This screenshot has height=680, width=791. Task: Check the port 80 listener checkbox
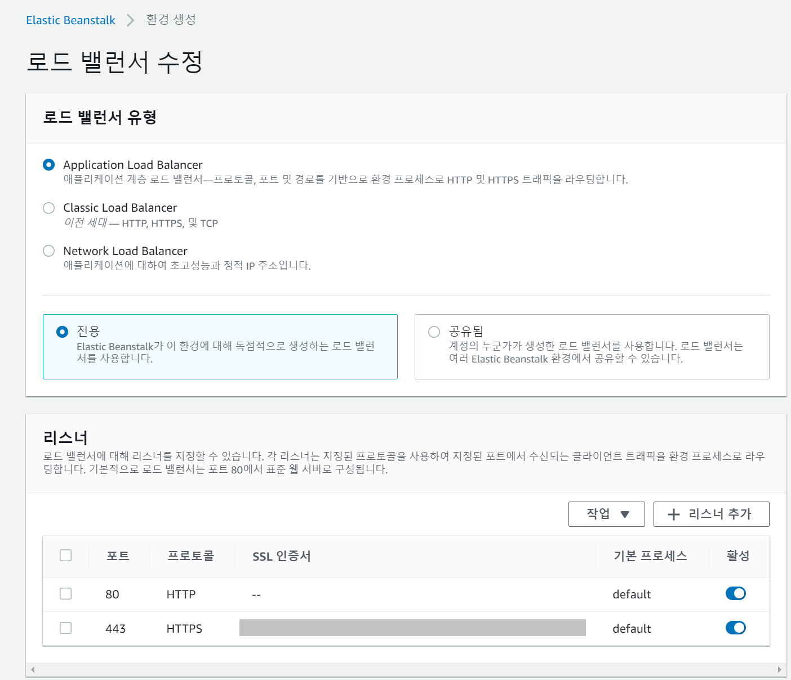[66, 594]
